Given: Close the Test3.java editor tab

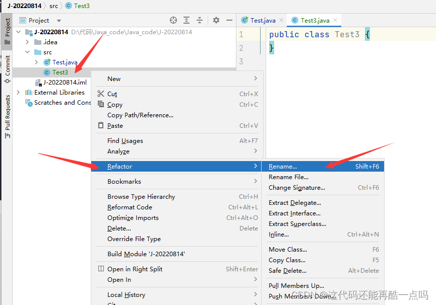Looking at the screenshot, I should click(x=335, y=20).
